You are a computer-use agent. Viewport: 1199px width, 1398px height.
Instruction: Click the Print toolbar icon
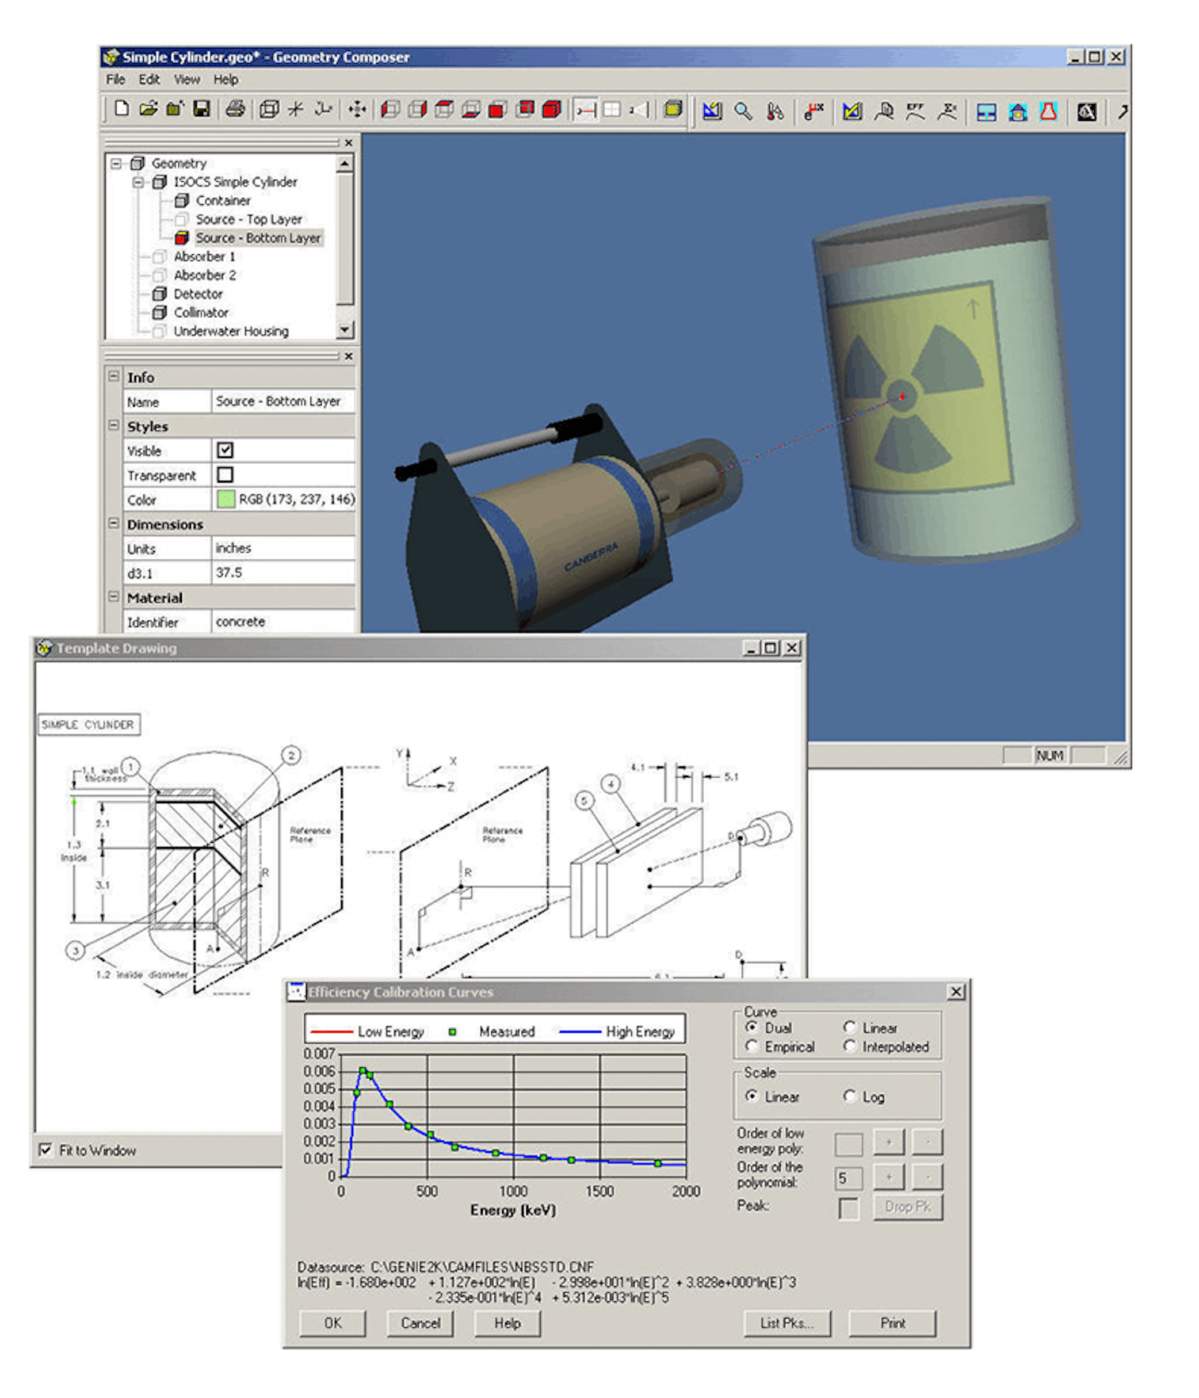coord(235,109)
